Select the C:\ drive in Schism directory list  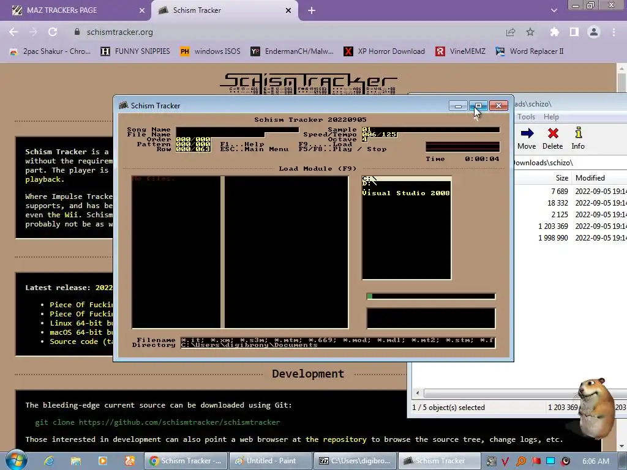pos(407,179)
